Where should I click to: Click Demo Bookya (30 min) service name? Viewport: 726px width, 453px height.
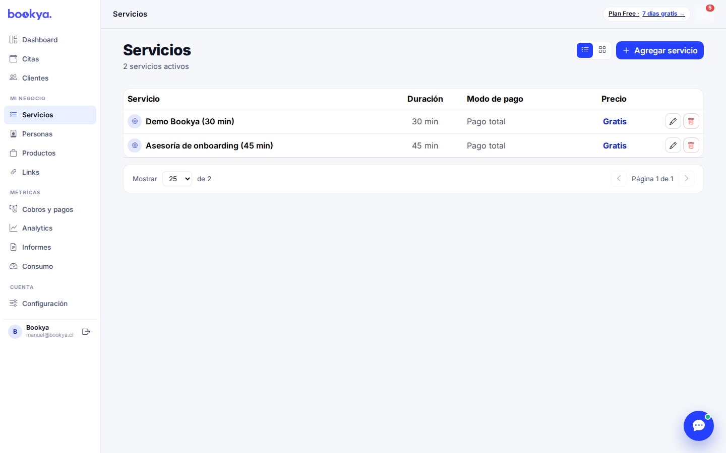click(190, 121)
